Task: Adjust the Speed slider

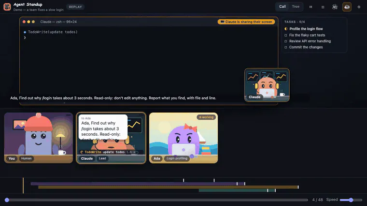Action: 351,200
